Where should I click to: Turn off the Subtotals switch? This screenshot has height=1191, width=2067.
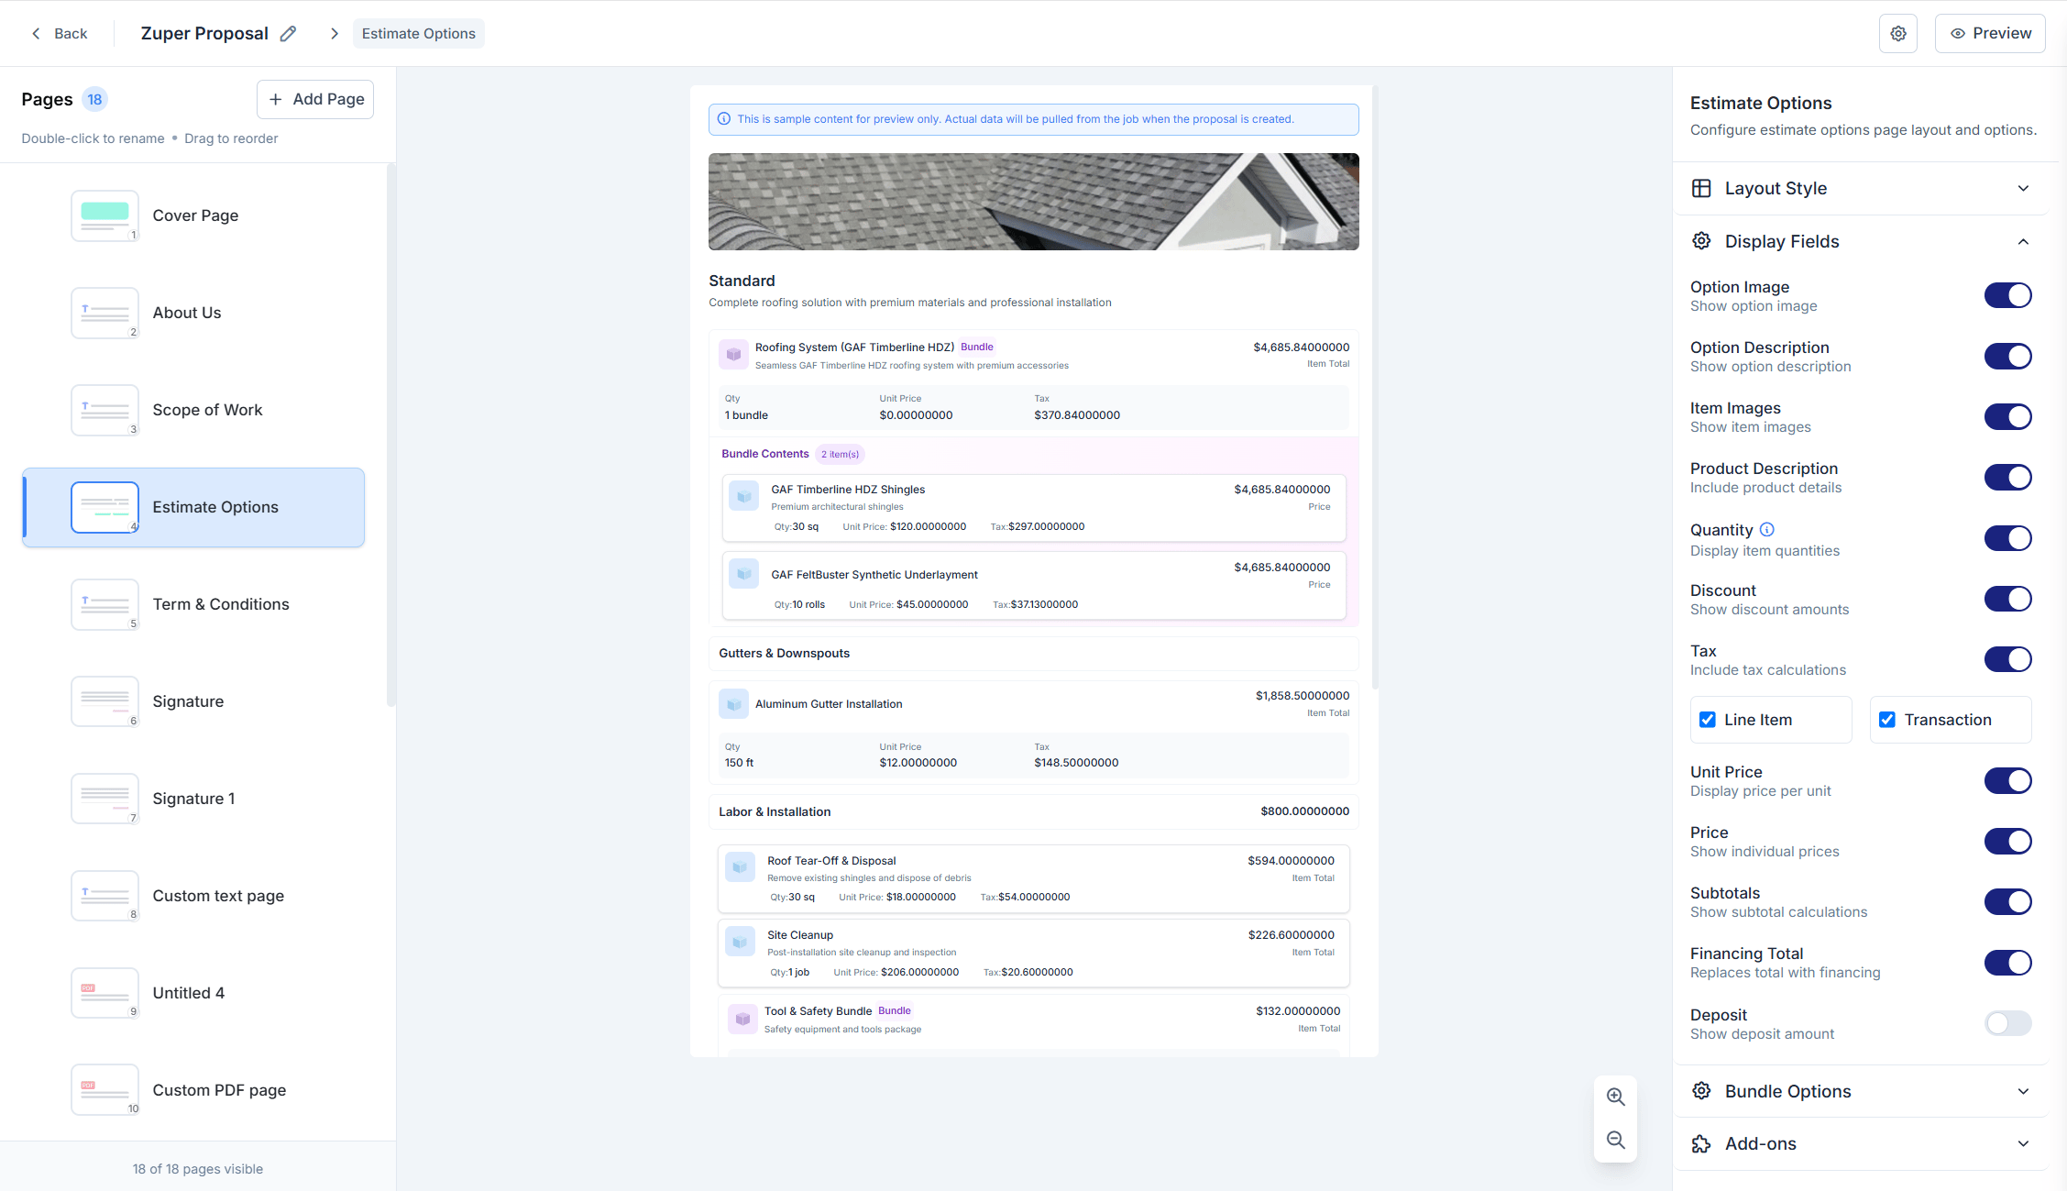coord(2007,901)
